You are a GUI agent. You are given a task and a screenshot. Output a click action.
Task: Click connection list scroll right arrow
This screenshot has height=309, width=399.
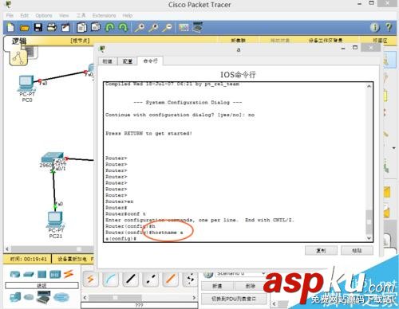[x=194, y=298]
